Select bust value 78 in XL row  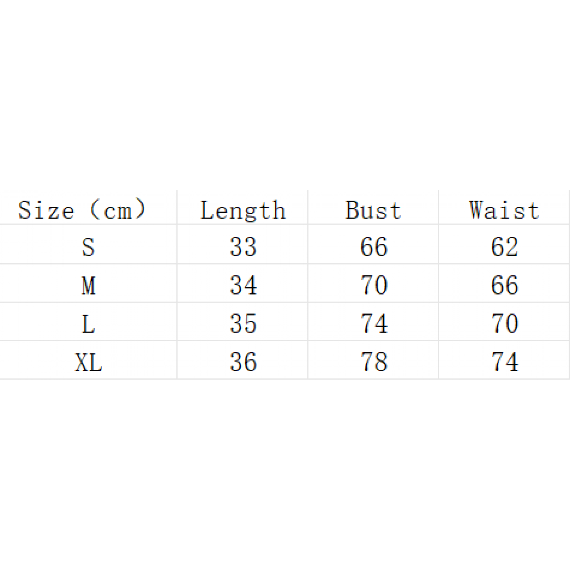tap(374, 362)
